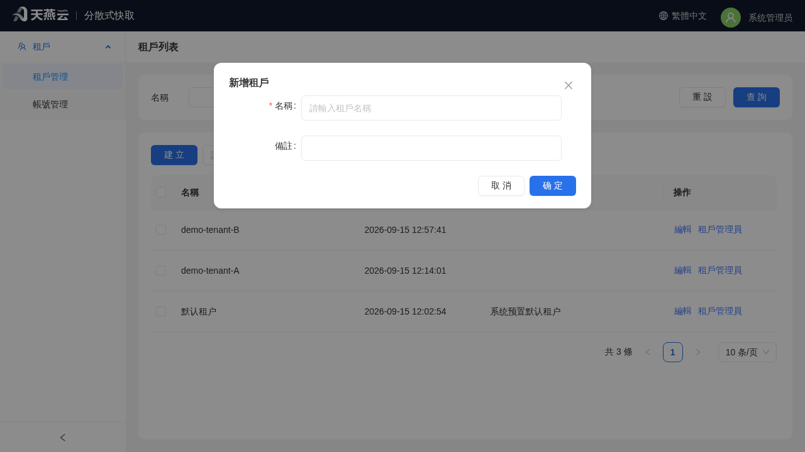The image size is (805, 452).
Task: Click the 重設 button
Action: [702, 97]
